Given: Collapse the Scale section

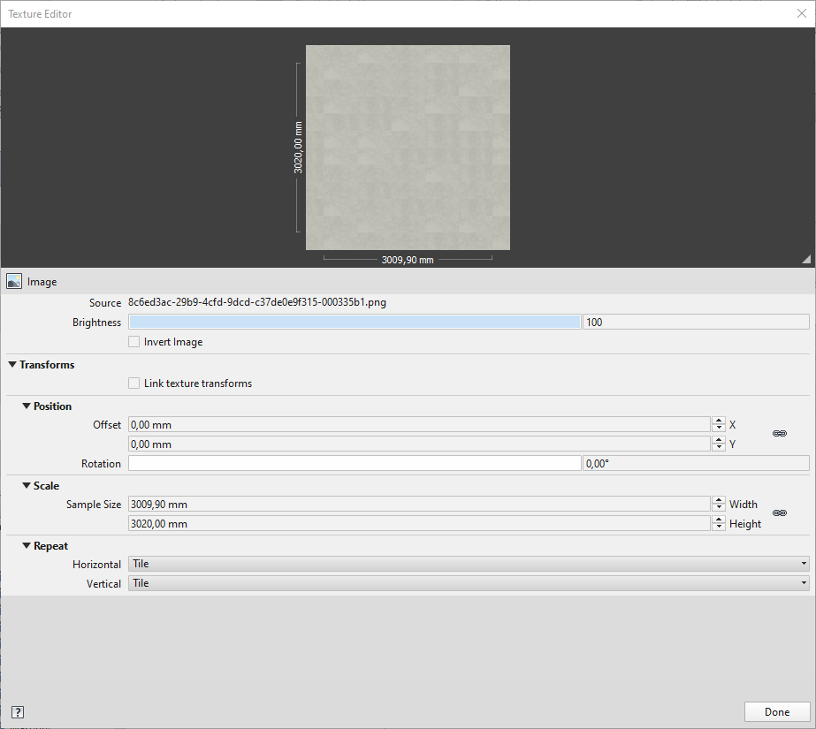Looking at the screenshot, I should point(26,485).
